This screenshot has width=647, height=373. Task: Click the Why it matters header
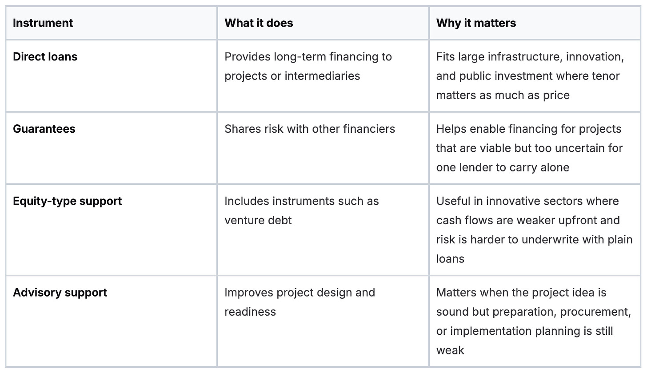point(476,23)
